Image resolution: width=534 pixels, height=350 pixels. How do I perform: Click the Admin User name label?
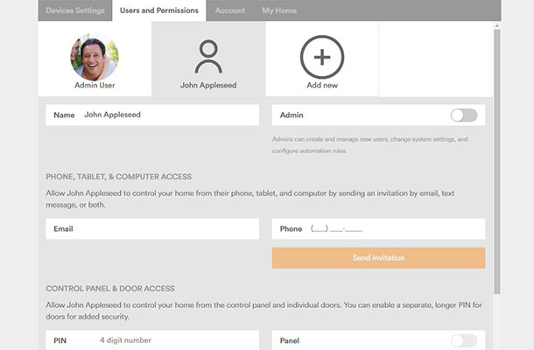[95, 85]
